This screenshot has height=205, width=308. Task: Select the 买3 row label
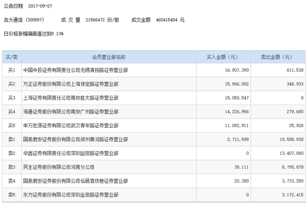tap(12, 98)
